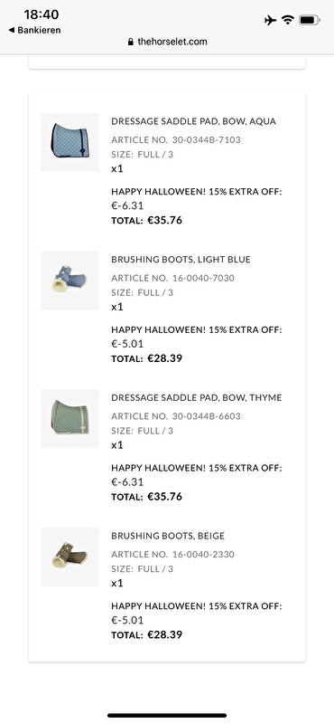The width and height of the screenshot is (334, 724).
Task: Open Brushing Boots, Beige product title
Action: tap(168, 536)
